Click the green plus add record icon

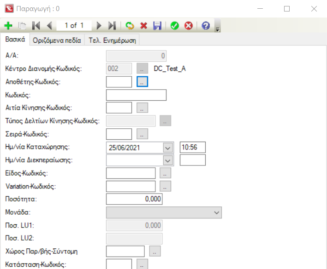pyautogui.click(x=8, y=26)
